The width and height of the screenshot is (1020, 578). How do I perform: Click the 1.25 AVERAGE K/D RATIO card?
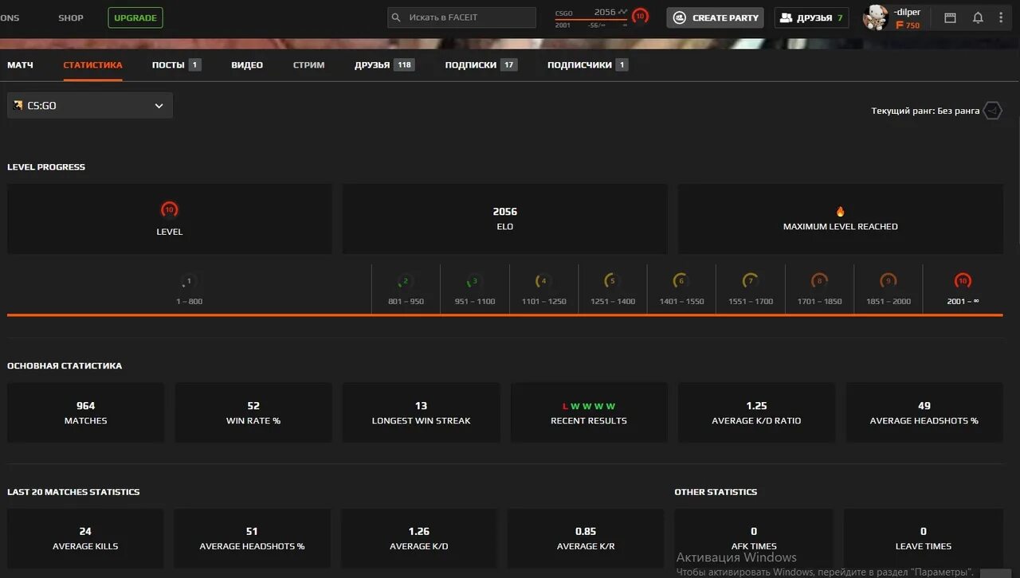coord(756,412)
